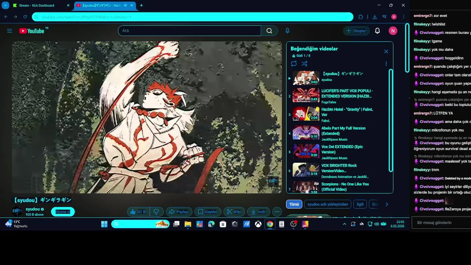This screenshot has width=471, height=265.
Task: Like the video with thumbs-up 62 B
Action: tap(138, 212)
